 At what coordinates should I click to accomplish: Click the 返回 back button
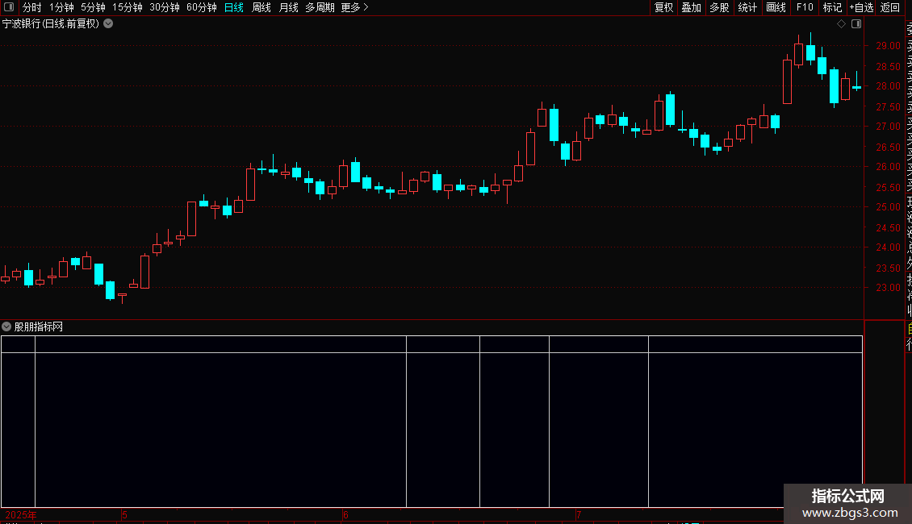tap(890, 7)
